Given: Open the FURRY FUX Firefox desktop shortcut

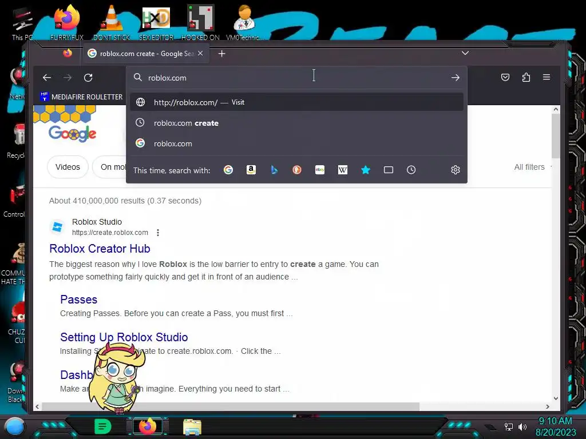Looking at the screenshot, I should [67, 23].
